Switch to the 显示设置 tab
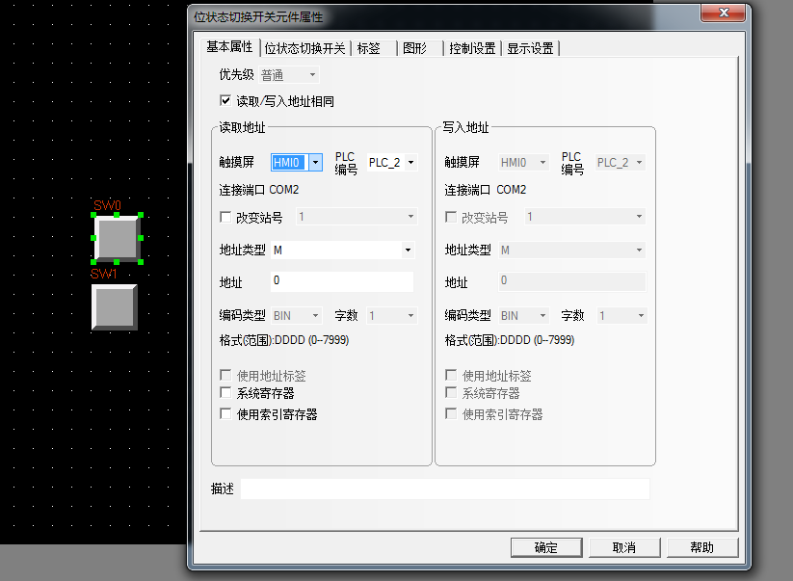Screen dimensions: 793x581 [x=530, y=48]
